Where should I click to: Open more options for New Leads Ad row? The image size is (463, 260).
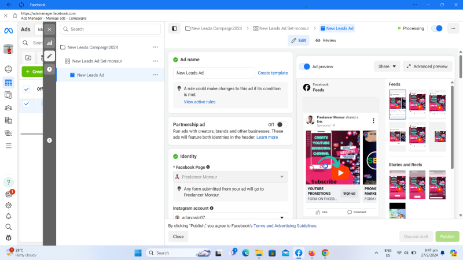(x=155, y=75)
